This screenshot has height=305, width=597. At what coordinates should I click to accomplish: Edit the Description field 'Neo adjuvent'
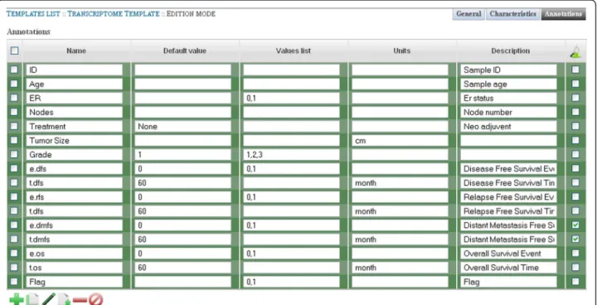508,127
